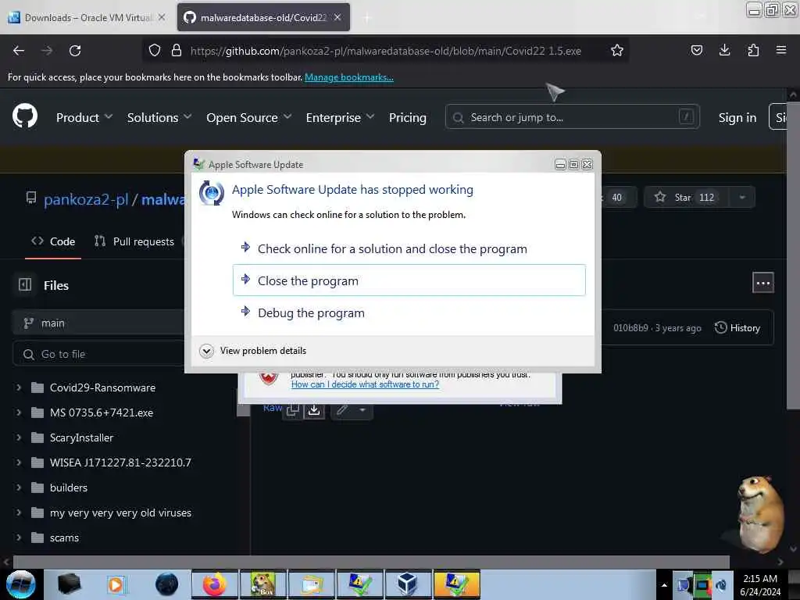Expand the scams folder
Viewport: 800px width, 600px height.
pos(19,537)
